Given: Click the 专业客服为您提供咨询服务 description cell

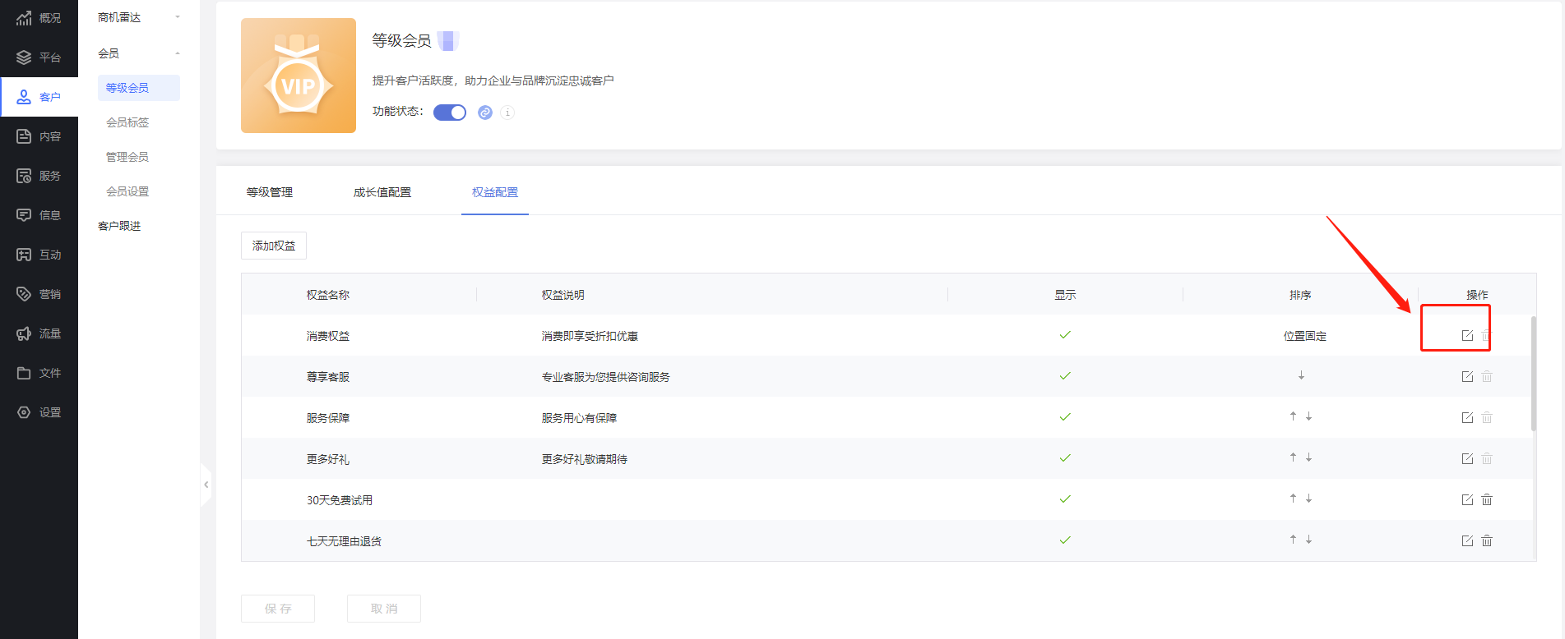Looking at the screenshot, I should (605, 377).
